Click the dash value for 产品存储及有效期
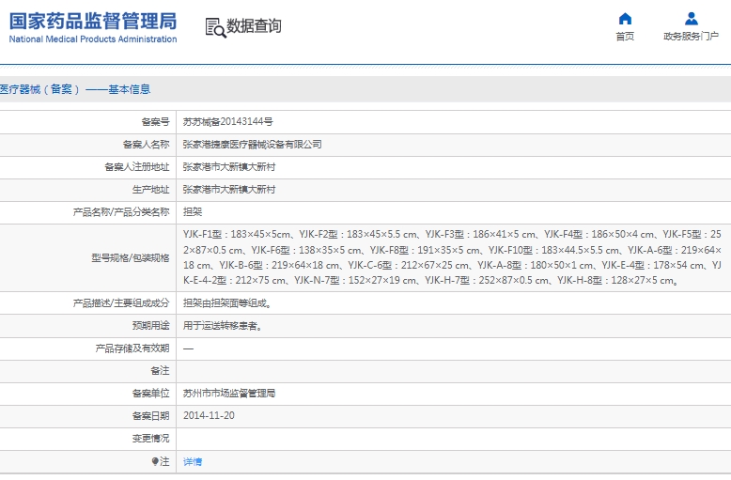Viewport: 731px width, 480px height. click(x=188, y=348)
